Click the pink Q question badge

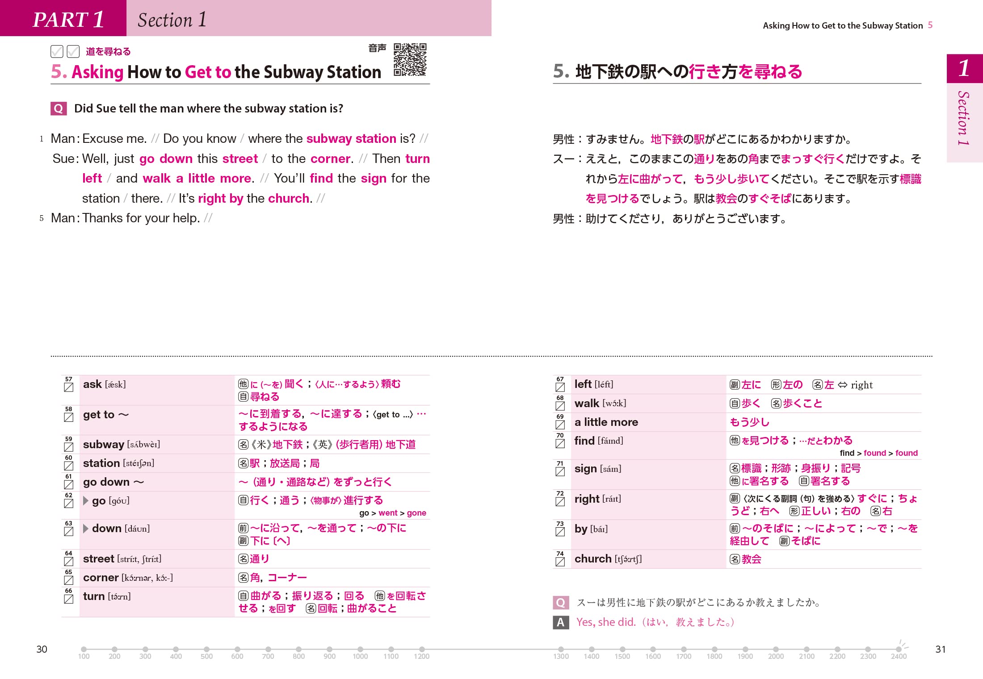click(x=59, y=108)
